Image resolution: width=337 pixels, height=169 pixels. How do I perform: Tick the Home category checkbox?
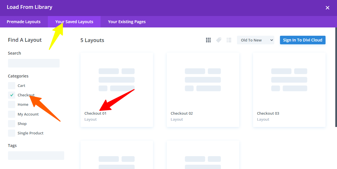[x=12, y=104]
